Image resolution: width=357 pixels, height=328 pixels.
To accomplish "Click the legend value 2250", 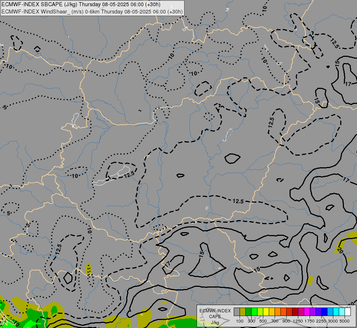I will coord(321,321).
